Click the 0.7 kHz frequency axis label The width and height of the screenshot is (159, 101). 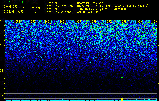click(2, 83)
